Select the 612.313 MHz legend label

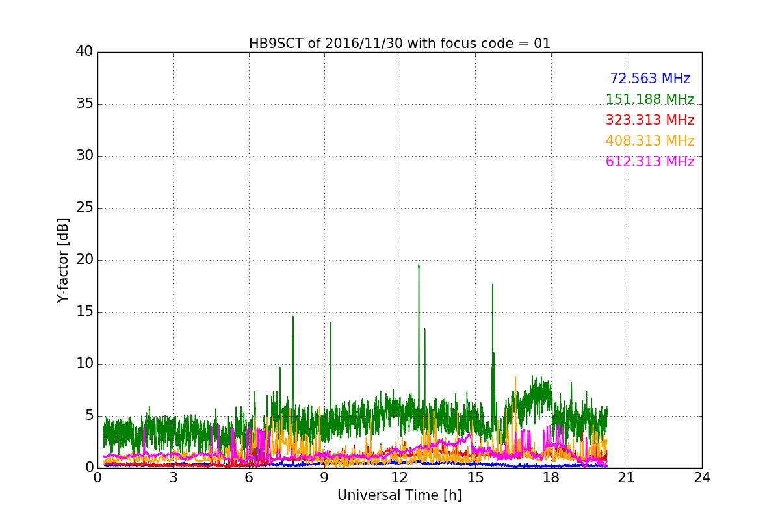(x=650, y=162)
